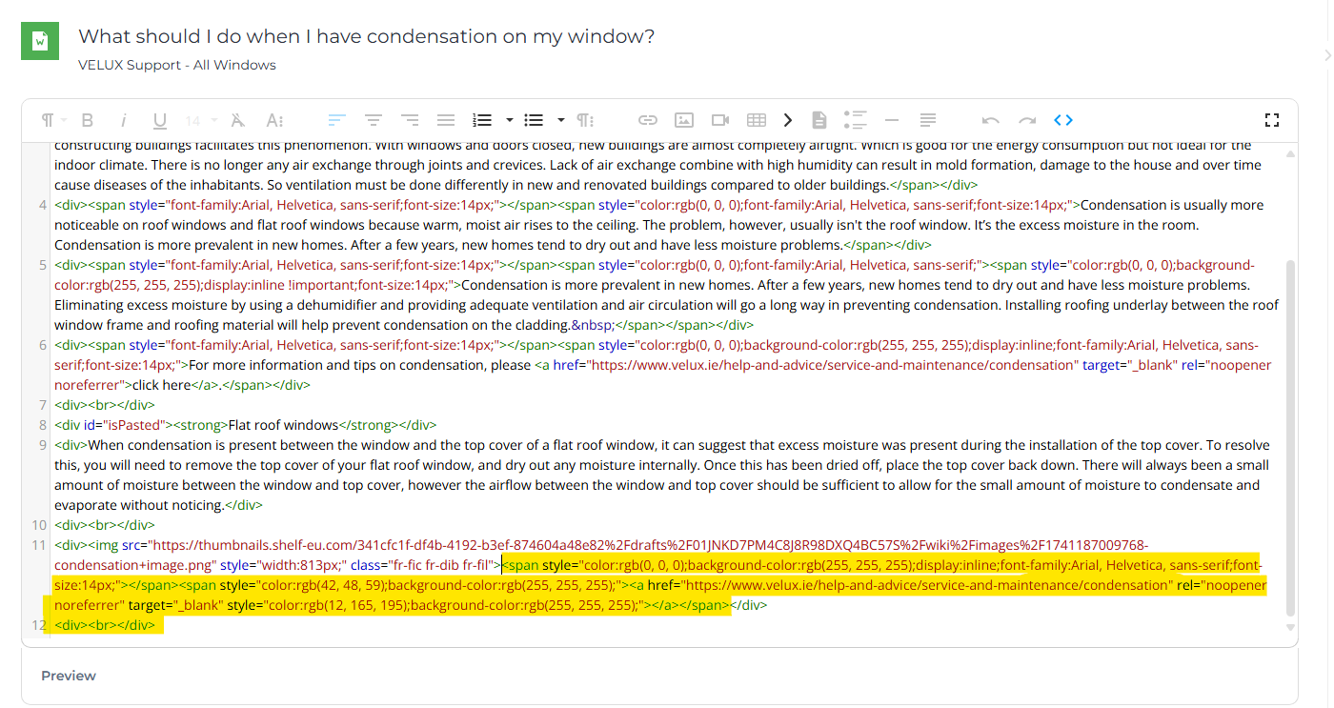Viewport: 1334px width, 708px height.
Task: Toggle Bold formatting button
Action: pos(88,120)
